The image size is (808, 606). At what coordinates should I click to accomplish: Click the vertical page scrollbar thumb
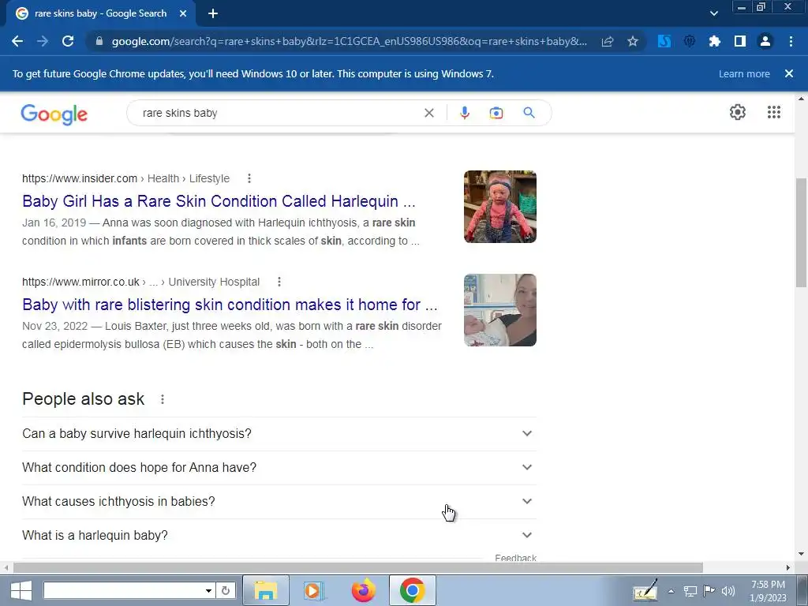click(801, 233)
